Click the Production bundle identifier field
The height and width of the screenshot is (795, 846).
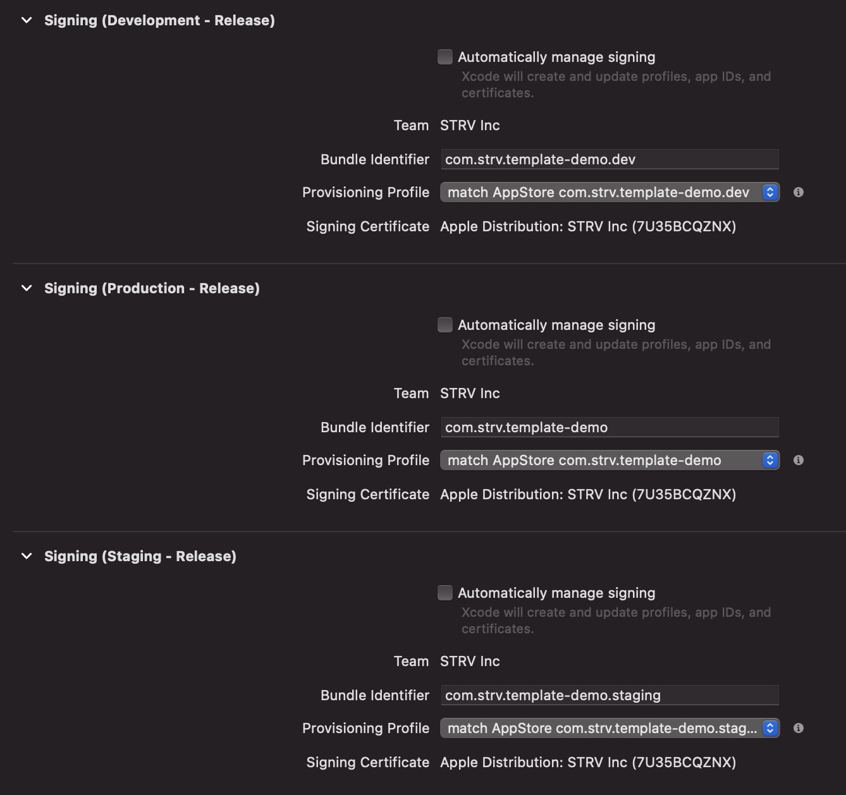tap(609, 427)
